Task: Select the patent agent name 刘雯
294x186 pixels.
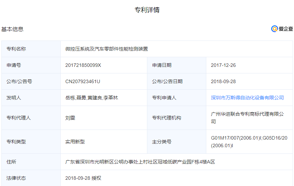Action: tap(70, 118)
